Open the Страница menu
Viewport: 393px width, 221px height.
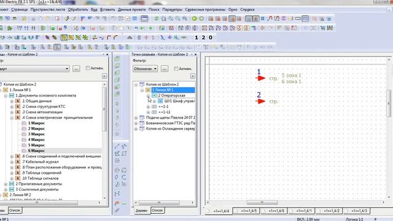coord(19,10)
